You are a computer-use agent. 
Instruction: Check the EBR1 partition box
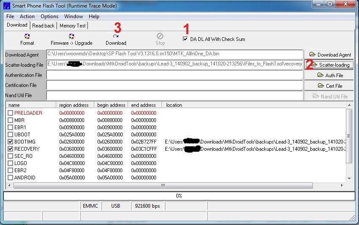pyautogui.click(x=10, y=127)
